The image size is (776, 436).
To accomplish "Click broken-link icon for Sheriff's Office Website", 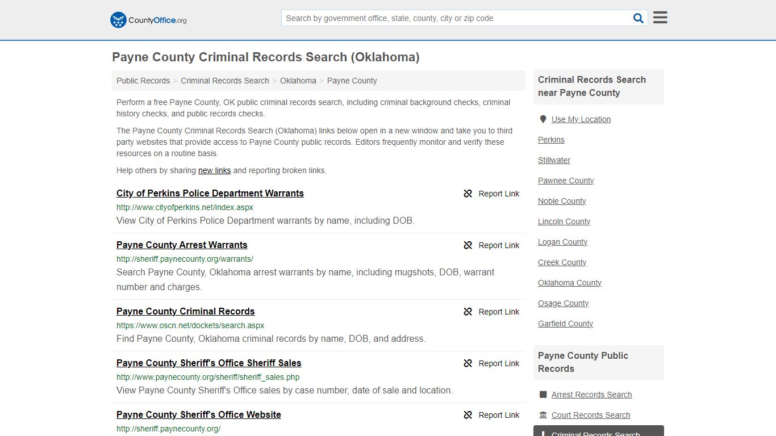I will tap(468, 415).
